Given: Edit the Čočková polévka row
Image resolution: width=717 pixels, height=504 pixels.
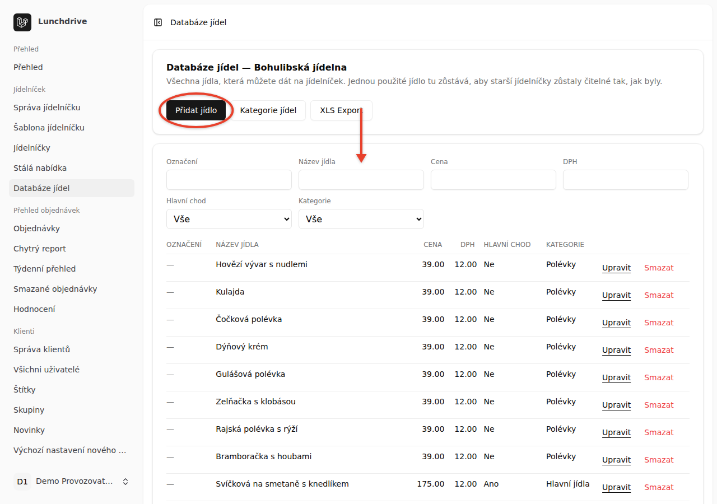Looking at the screenshot, I should coord(616,323).
